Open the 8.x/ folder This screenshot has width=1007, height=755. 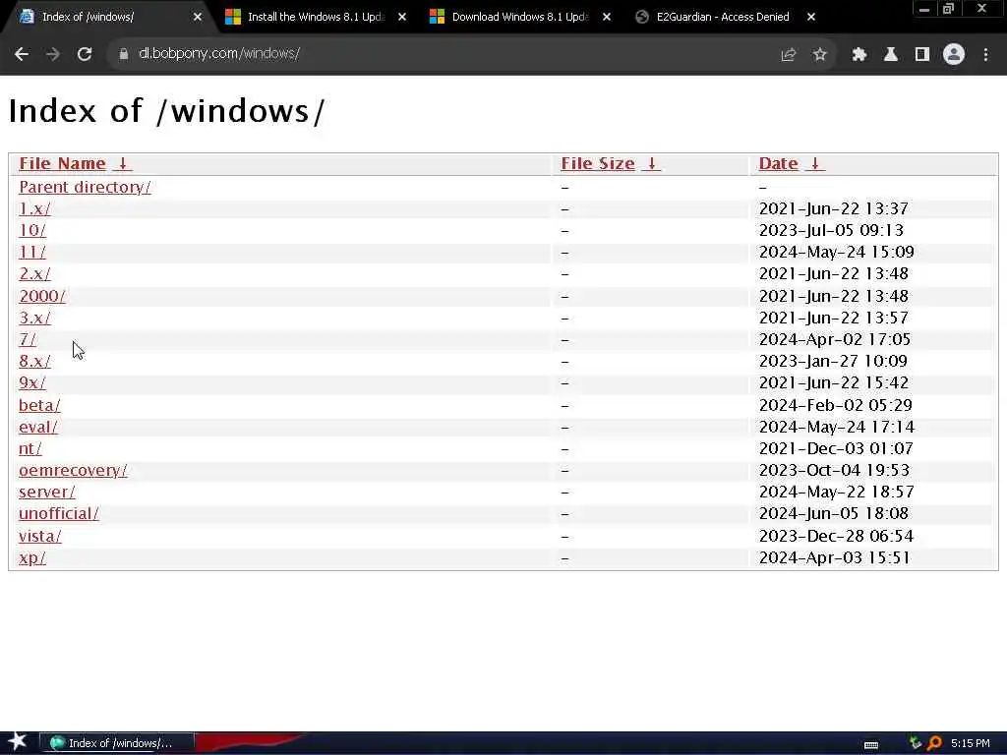point(34,361)
